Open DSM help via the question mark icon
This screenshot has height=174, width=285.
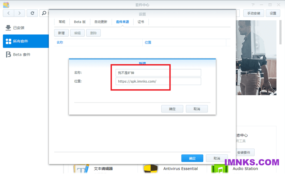coord(252,4)
